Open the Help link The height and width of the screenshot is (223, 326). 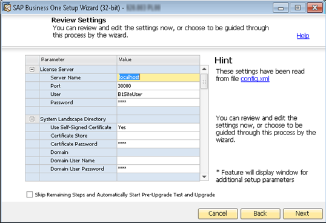point(303,36)
